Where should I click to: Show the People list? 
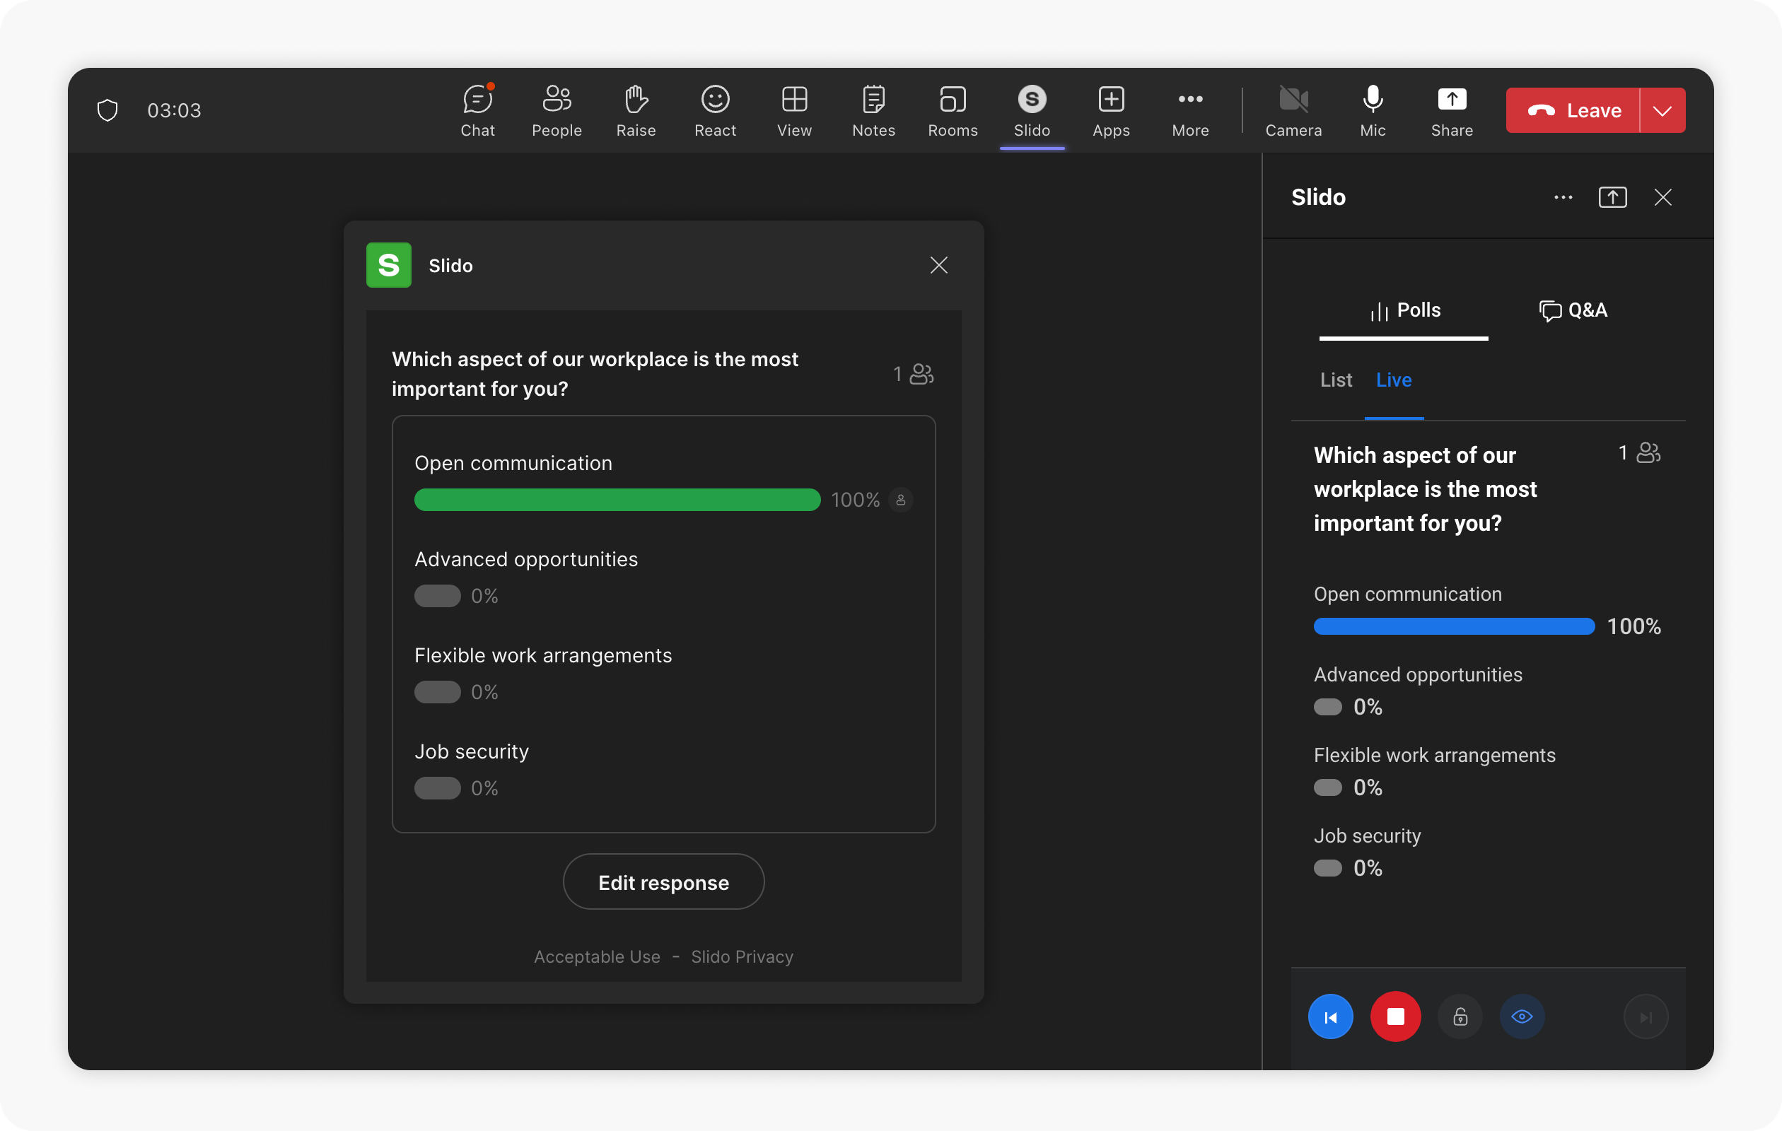557,111
